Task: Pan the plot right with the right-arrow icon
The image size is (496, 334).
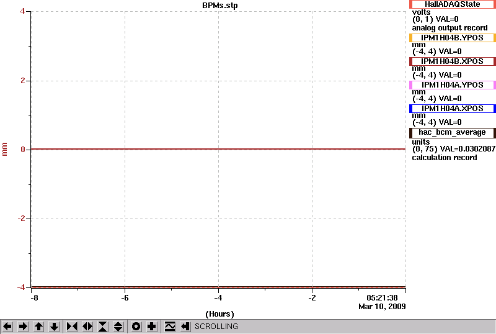Action: coord(23,327)
